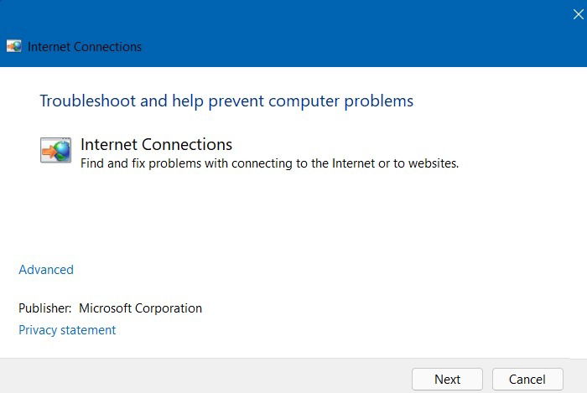Click Next to start troubleshooting
Viewport: 587px width, 393px height.
pos(447,380)
